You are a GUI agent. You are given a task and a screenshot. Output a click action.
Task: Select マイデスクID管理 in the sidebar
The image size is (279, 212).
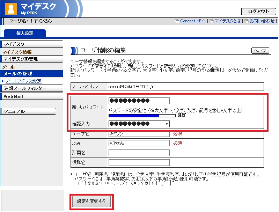coord(32,59)
